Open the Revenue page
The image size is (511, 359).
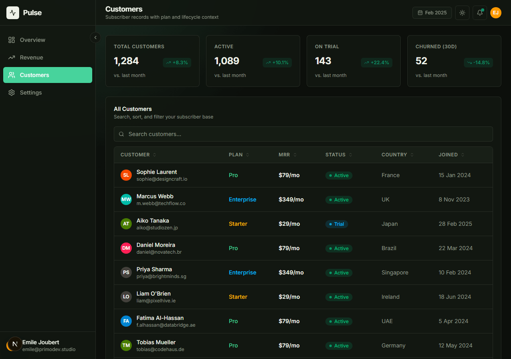click(48, 57)
